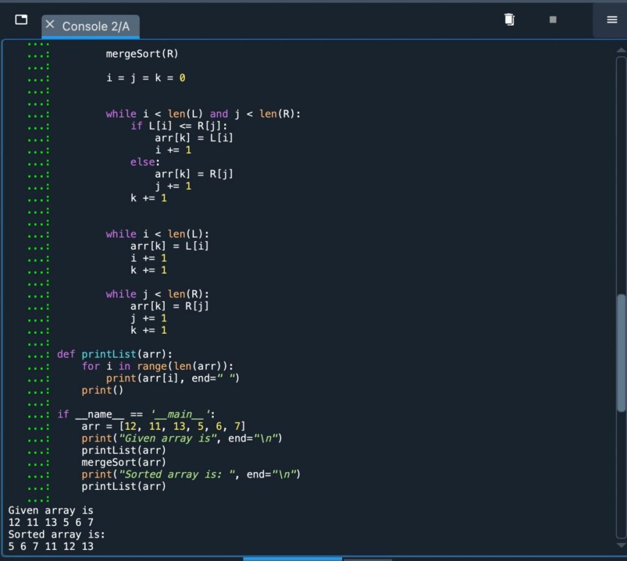
Task: Click the green dotted line gutter
Action: (x=38, y=245)
